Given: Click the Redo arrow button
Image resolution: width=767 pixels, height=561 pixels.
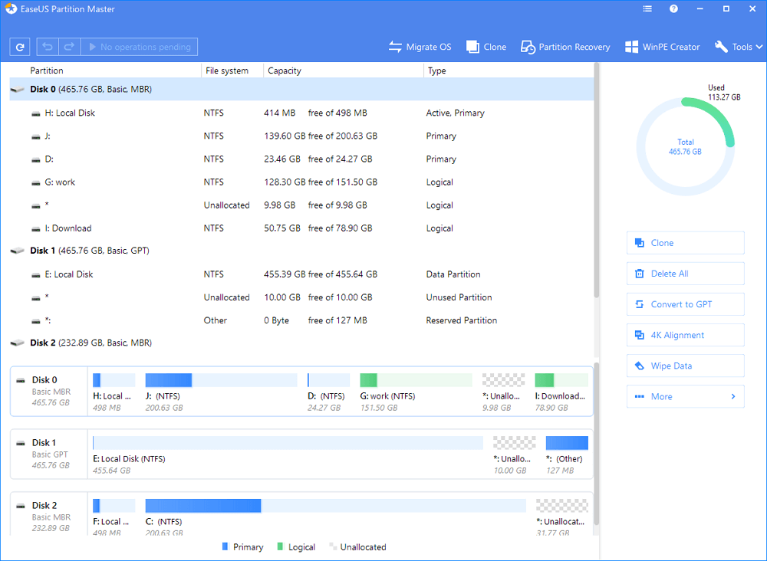Looking at the screenshot, I should 70,47.
